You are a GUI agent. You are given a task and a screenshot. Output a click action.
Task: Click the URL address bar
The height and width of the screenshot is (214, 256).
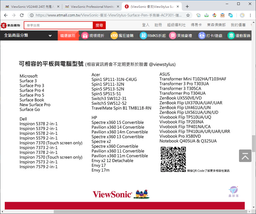pyautogui.click(x=108, y=15)
